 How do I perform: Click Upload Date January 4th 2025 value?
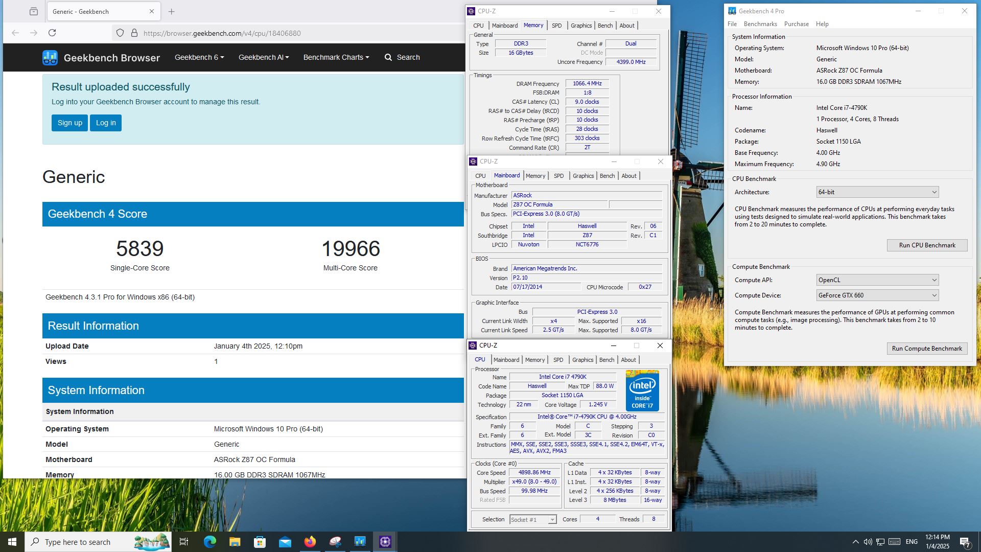258,346
